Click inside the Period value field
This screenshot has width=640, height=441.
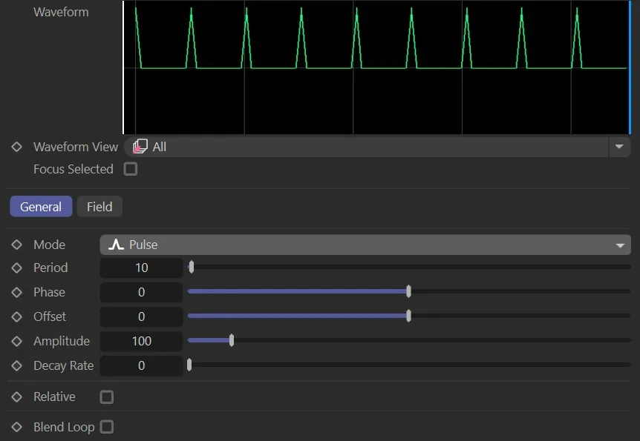[x=141, y=268]
